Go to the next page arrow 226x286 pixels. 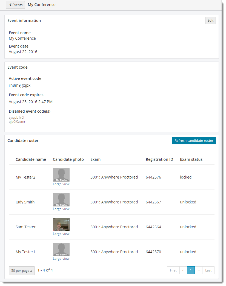[x=198, y=270]
